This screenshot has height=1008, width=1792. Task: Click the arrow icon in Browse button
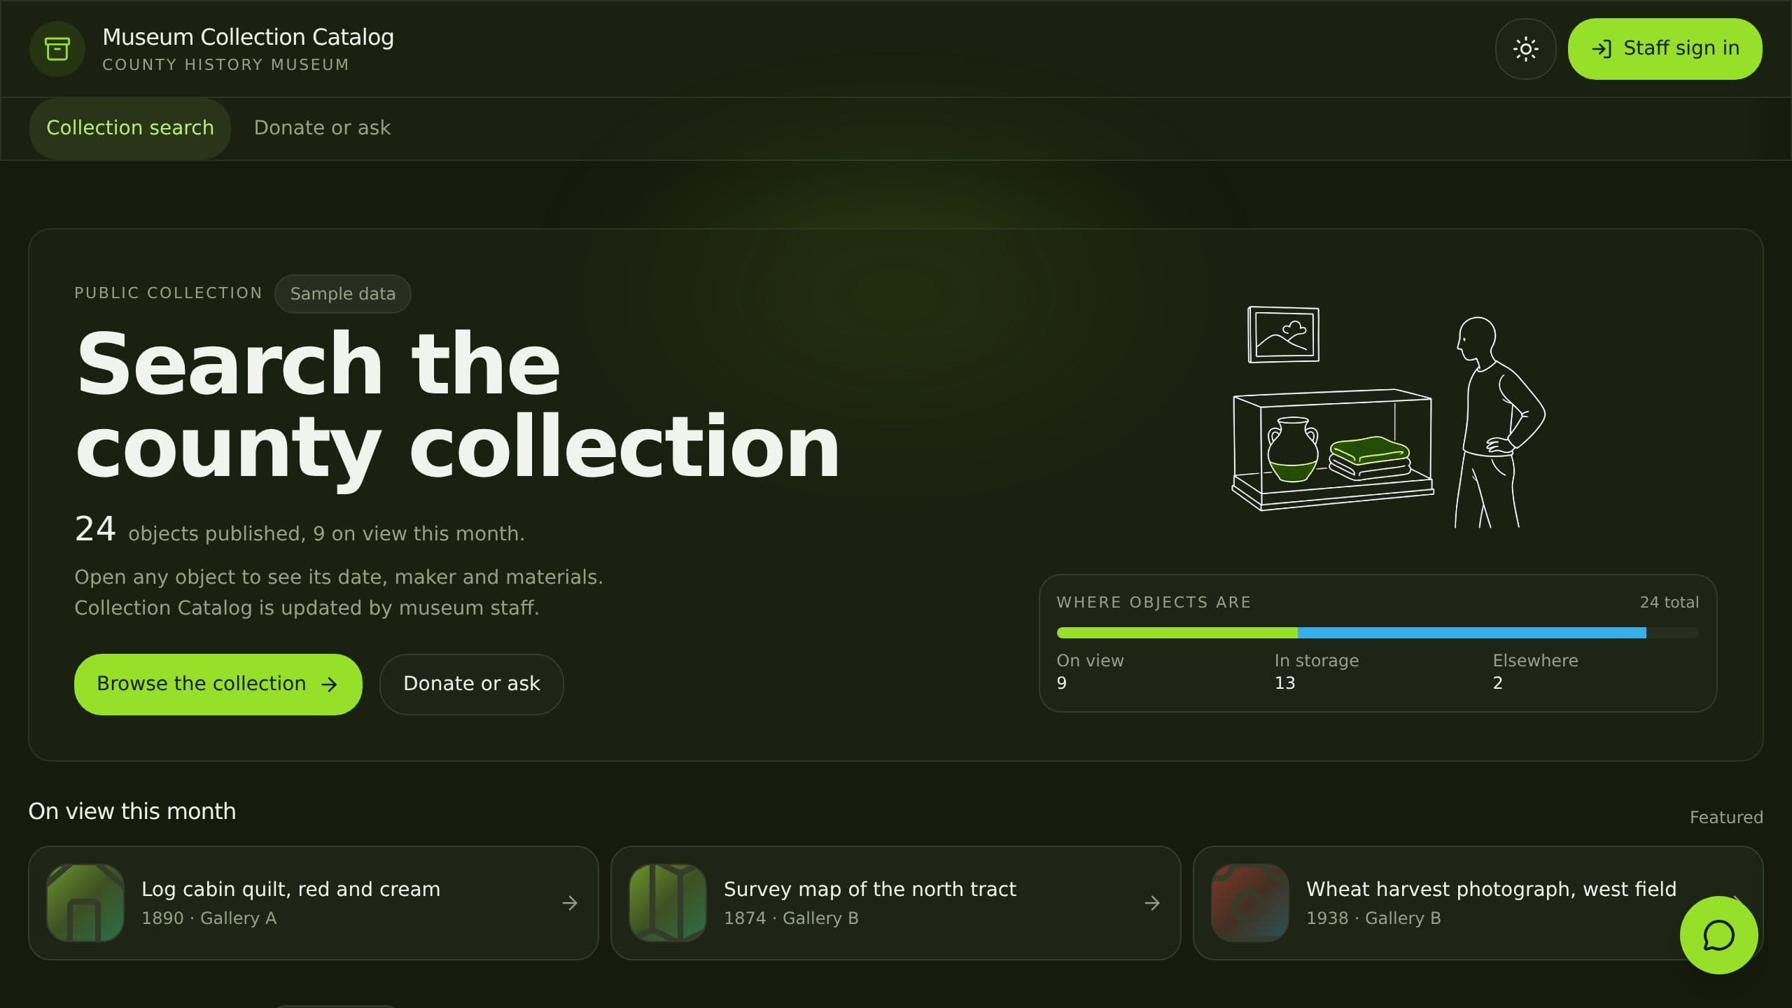click(x=329, y=685)
